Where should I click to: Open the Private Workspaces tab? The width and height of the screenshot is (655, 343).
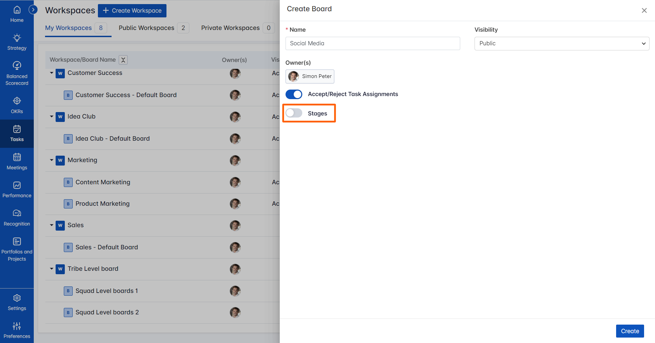(230, 28)
